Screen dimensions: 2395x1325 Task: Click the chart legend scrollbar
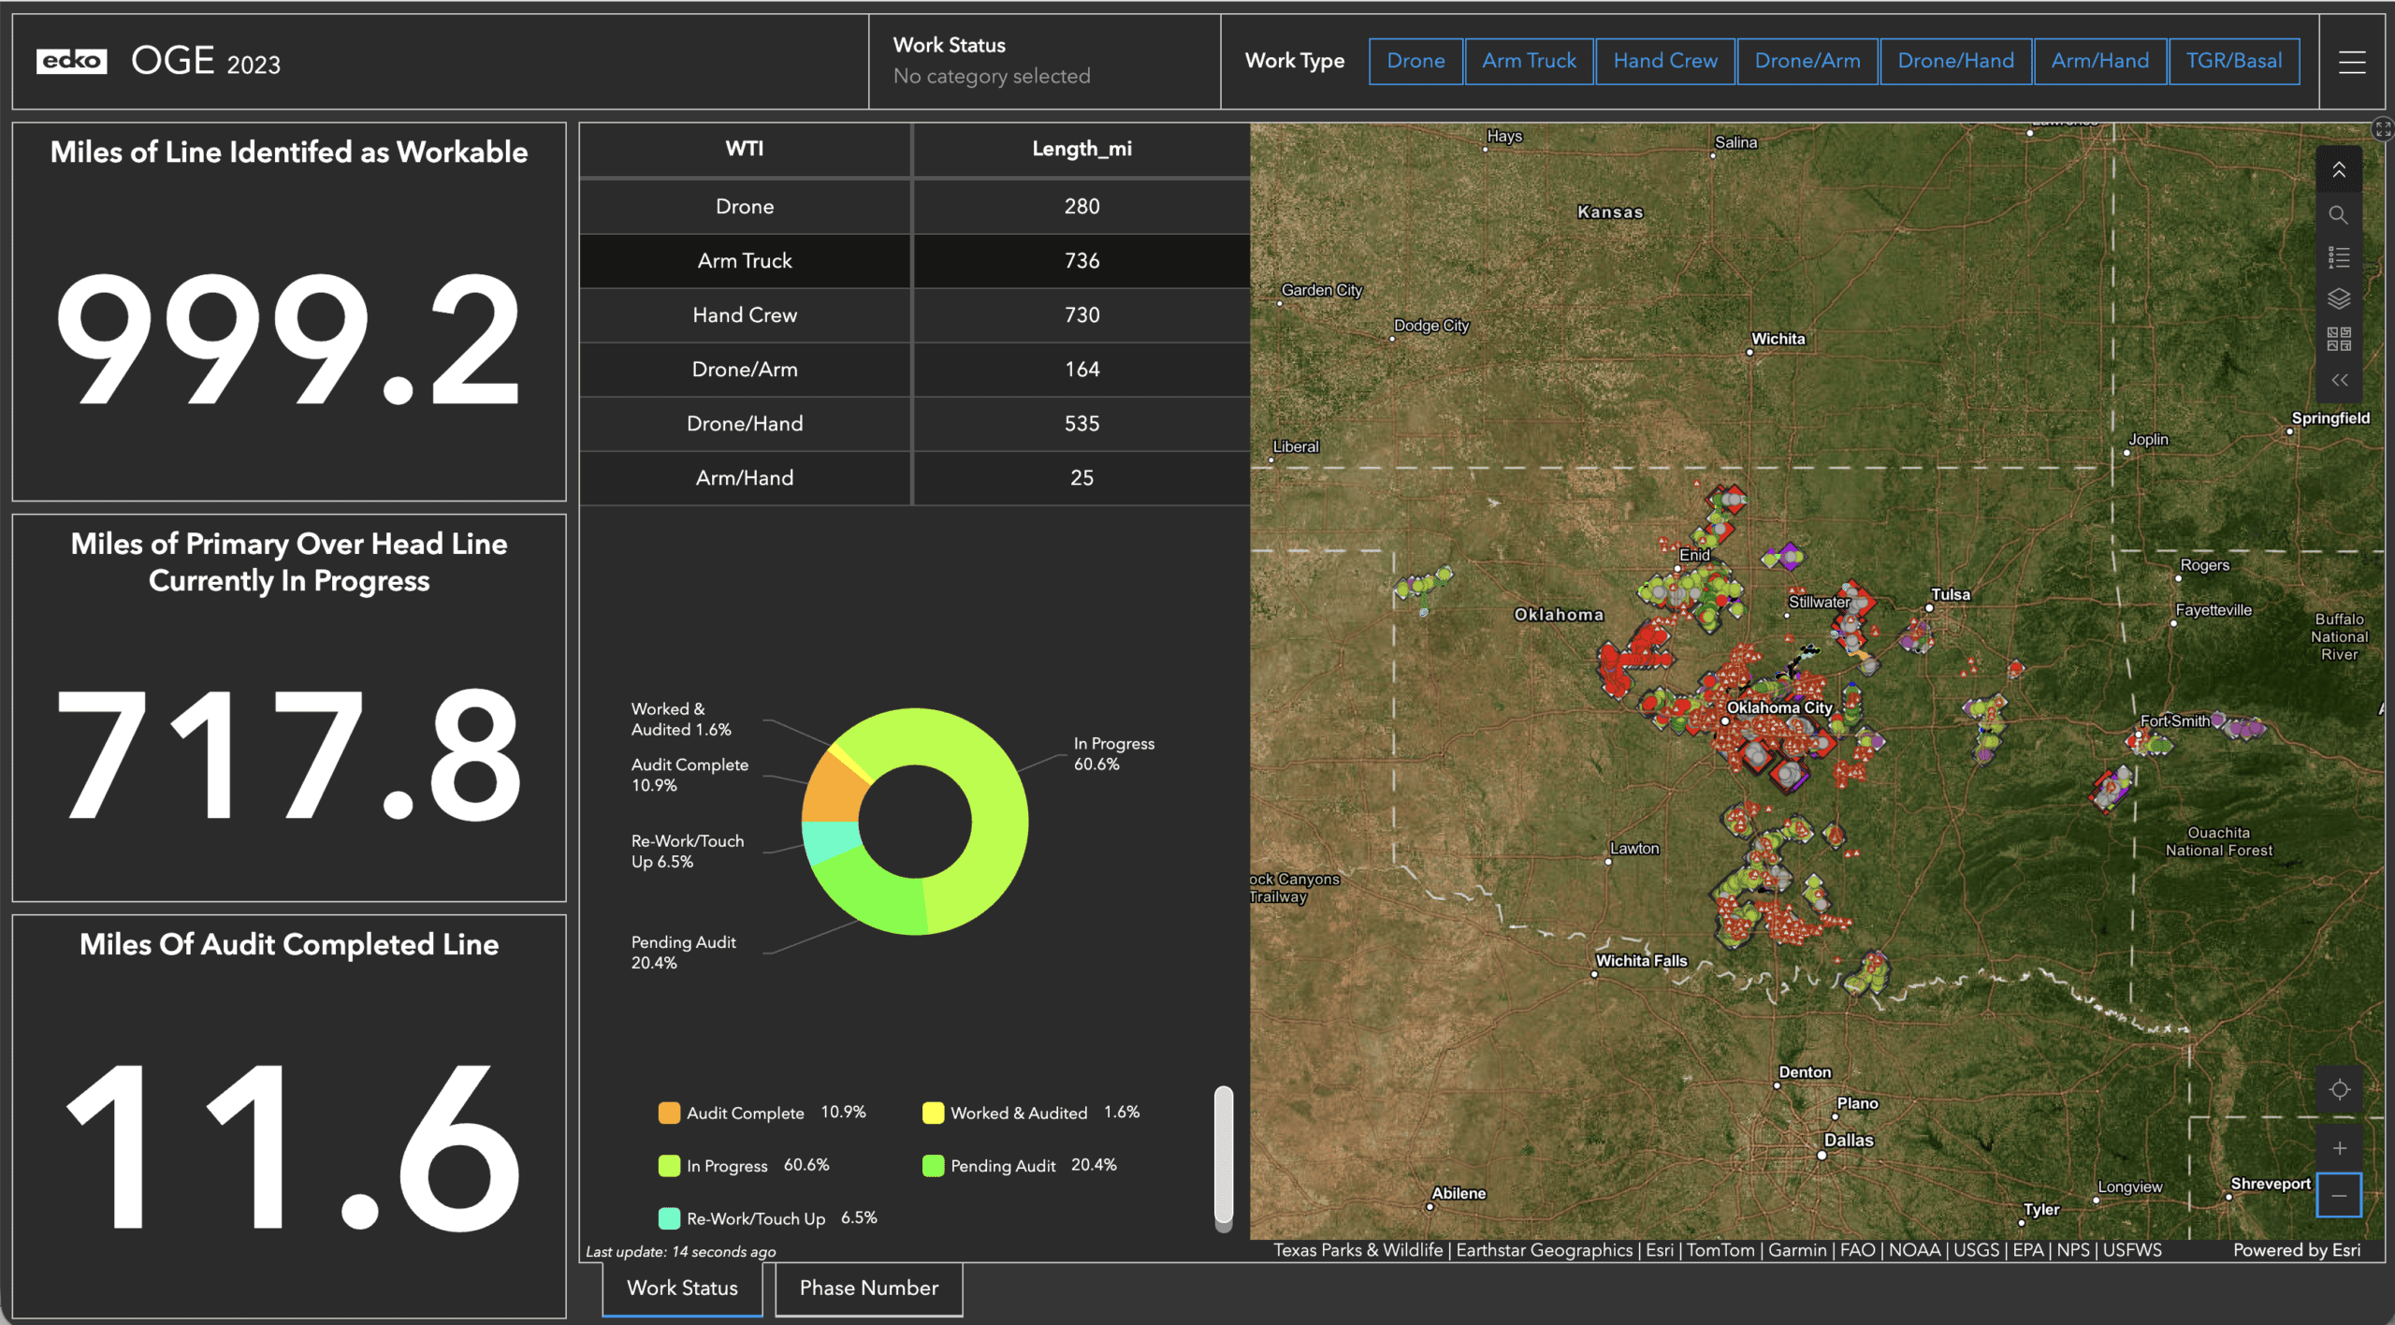[x=1223, y=1158]
